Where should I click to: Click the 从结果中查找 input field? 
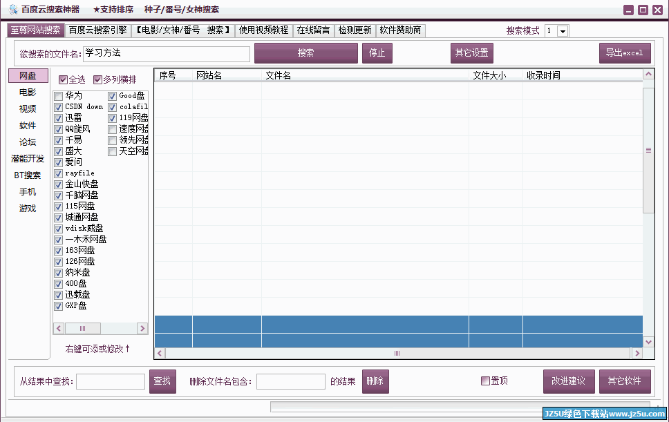[x=111, y=381]
